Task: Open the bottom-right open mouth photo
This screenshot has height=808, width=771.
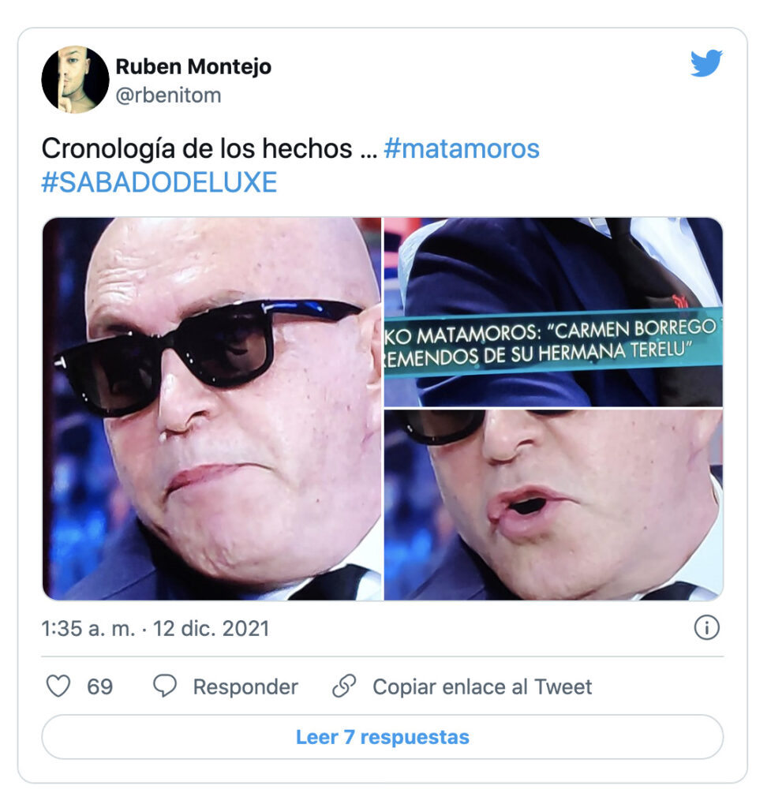Action: 553,505
